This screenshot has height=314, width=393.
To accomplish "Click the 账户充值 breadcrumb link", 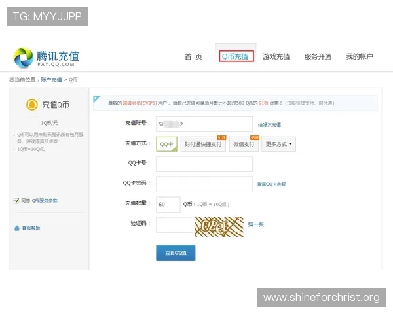I will coord(51,80).
